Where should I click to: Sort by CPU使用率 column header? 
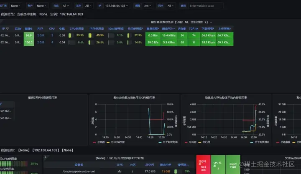(77, 29)
